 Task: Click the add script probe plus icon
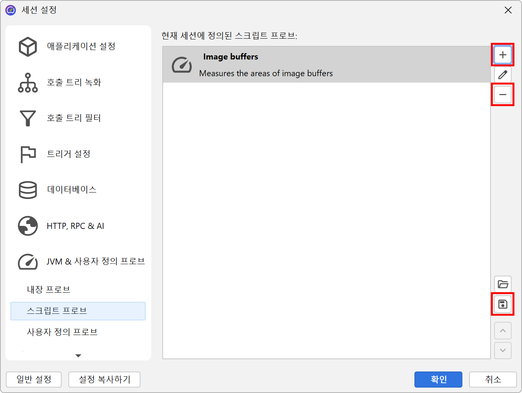point(503,55)
